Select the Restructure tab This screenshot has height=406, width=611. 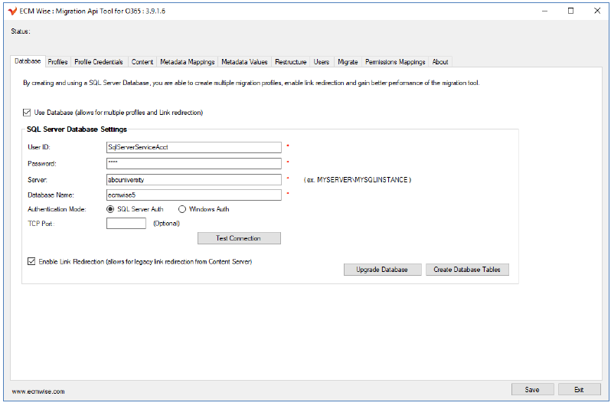291,62
